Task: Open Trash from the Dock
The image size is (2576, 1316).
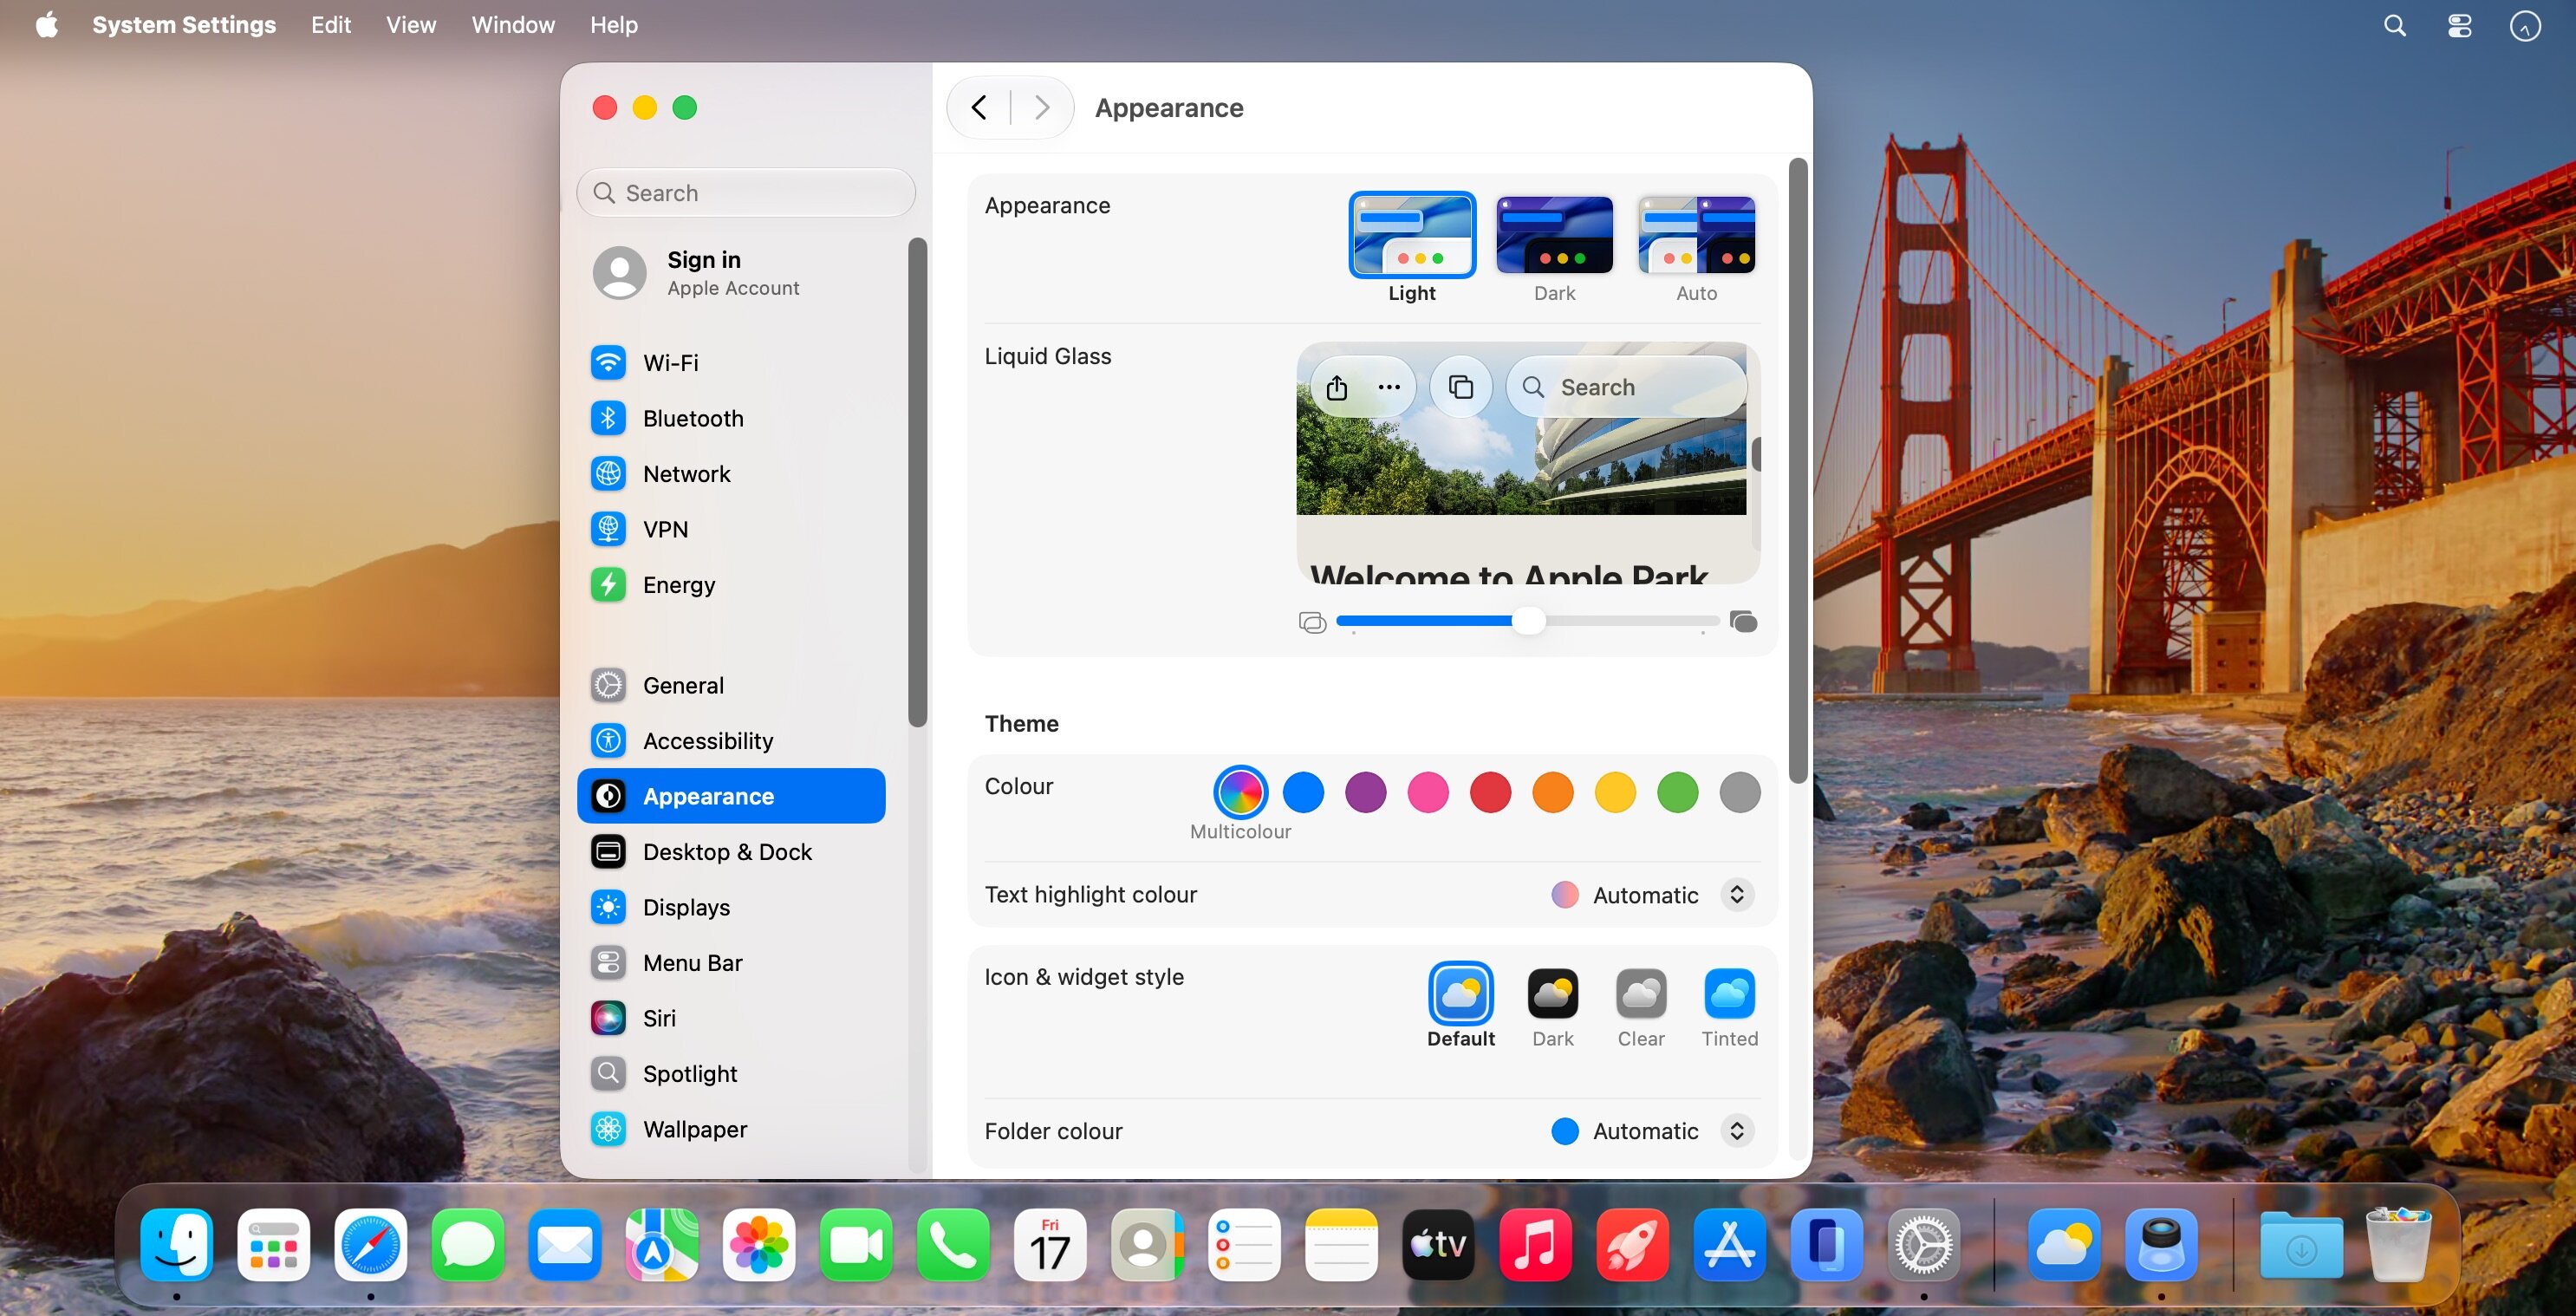Action: click(x=2398, y=1245)
